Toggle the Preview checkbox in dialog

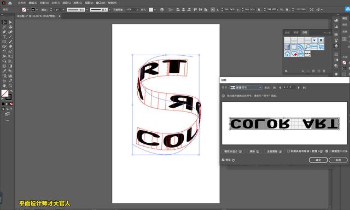click(x=223, y=160)
